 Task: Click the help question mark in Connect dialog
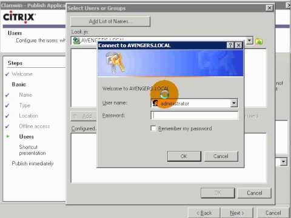pos(230,45)
